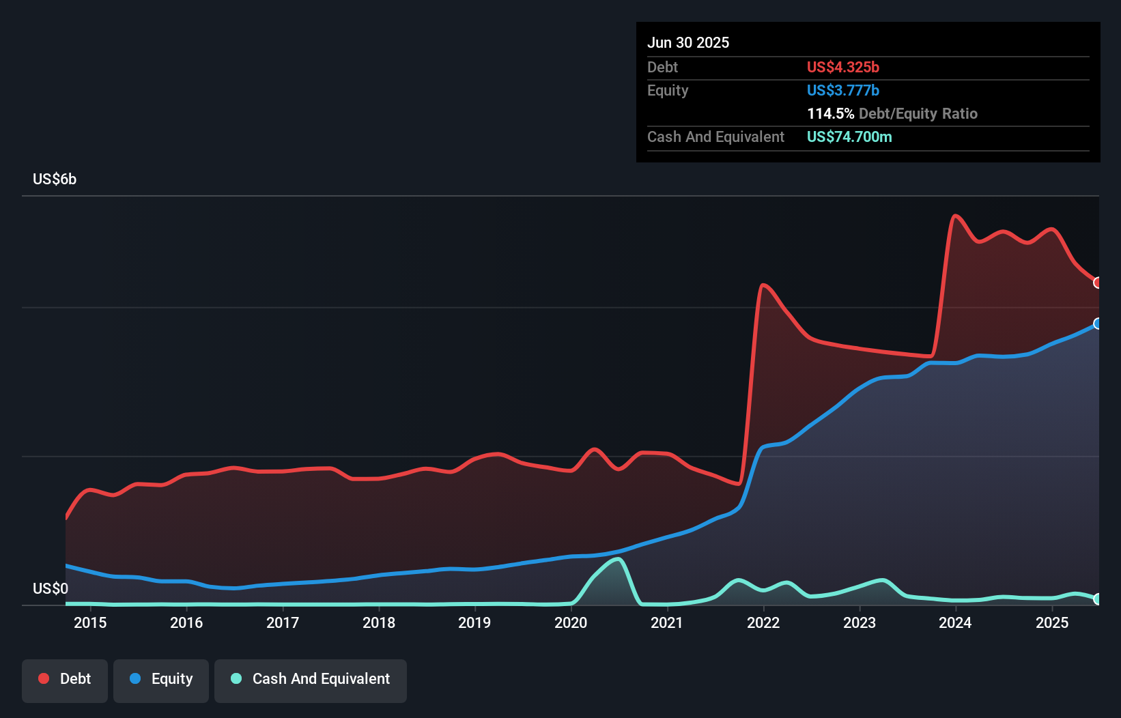Screen dimensions: 1121x718
Task: Click the 2021 x-axis label
Action: tap(667, 622)
